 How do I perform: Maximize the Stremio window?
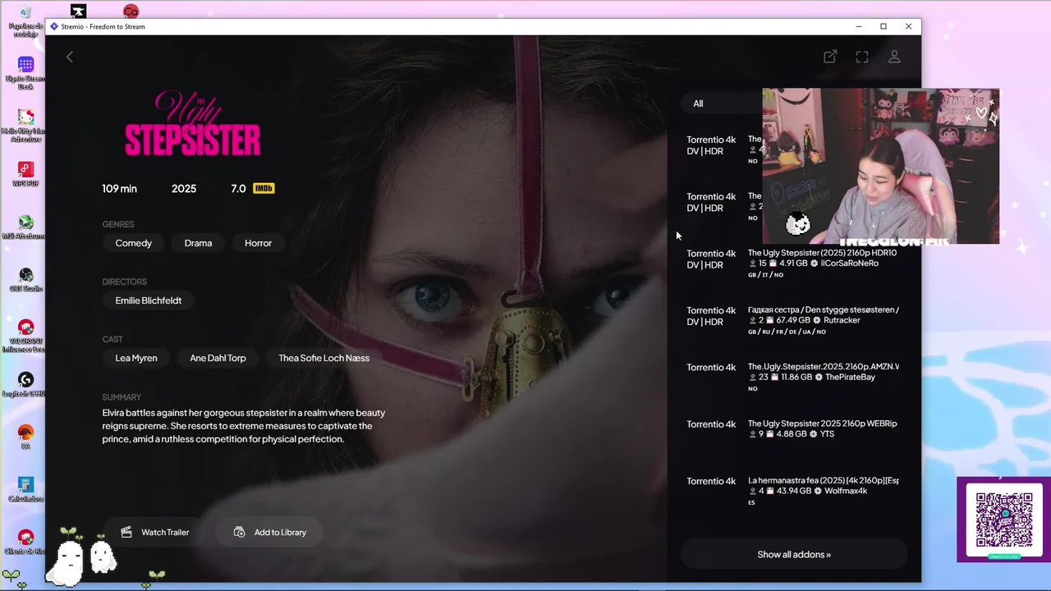[883, 26]
